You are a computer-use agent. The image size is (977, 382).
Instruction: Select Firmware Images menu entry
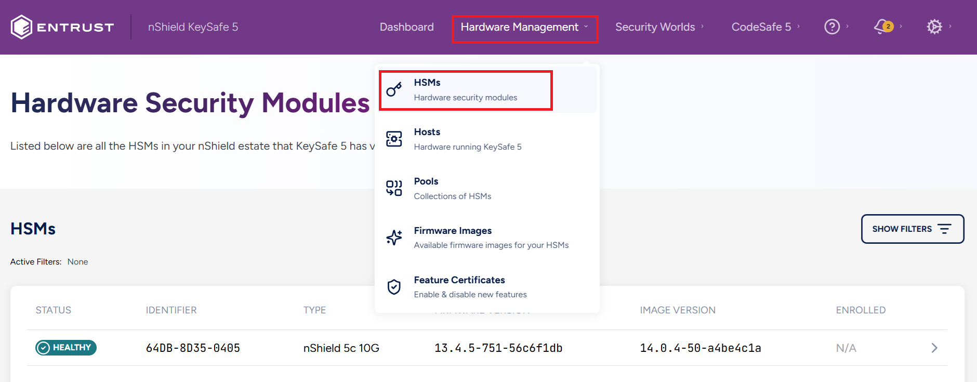click(x=486, y=238)
